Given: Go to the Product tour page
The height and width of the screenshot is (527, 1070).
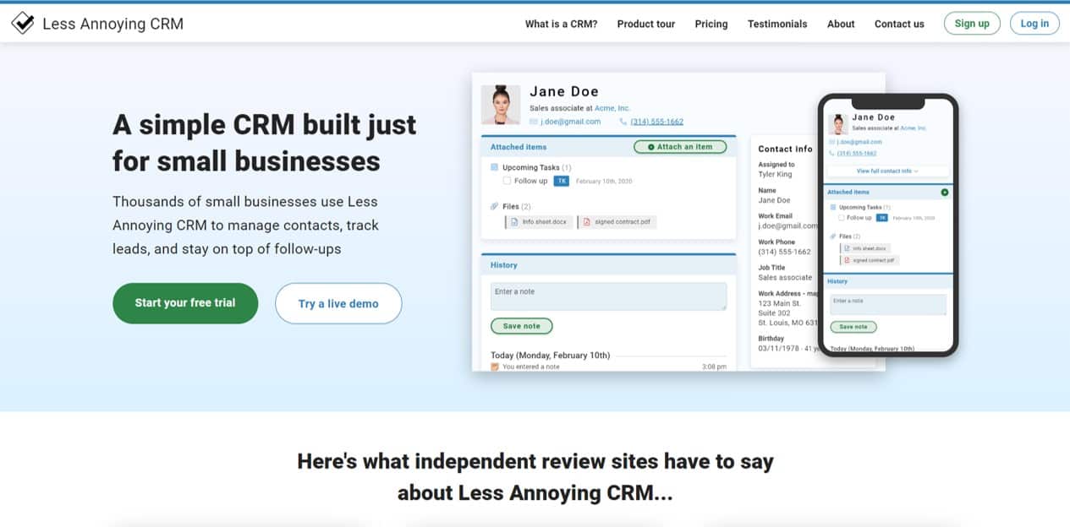Looking at the screenshot, I should point(646,24).
